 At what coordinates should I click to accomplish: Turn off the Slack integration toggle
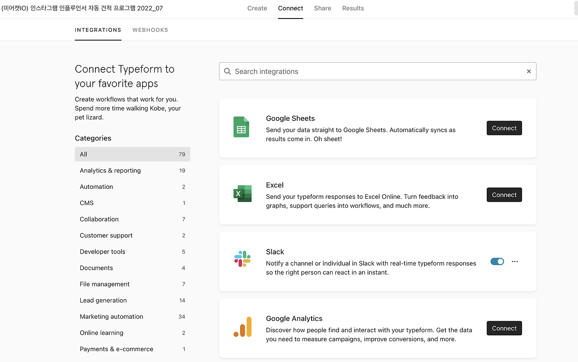tap(497, 262)
